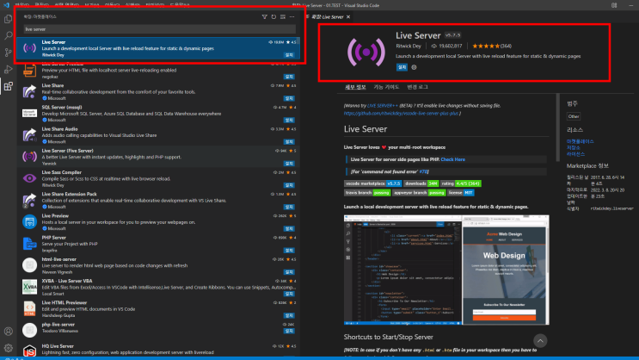Image resolution: width=639 pixels, height=360 pixels.
Task: Open the LIVE SERVER++ link
Action: point(382,106)
